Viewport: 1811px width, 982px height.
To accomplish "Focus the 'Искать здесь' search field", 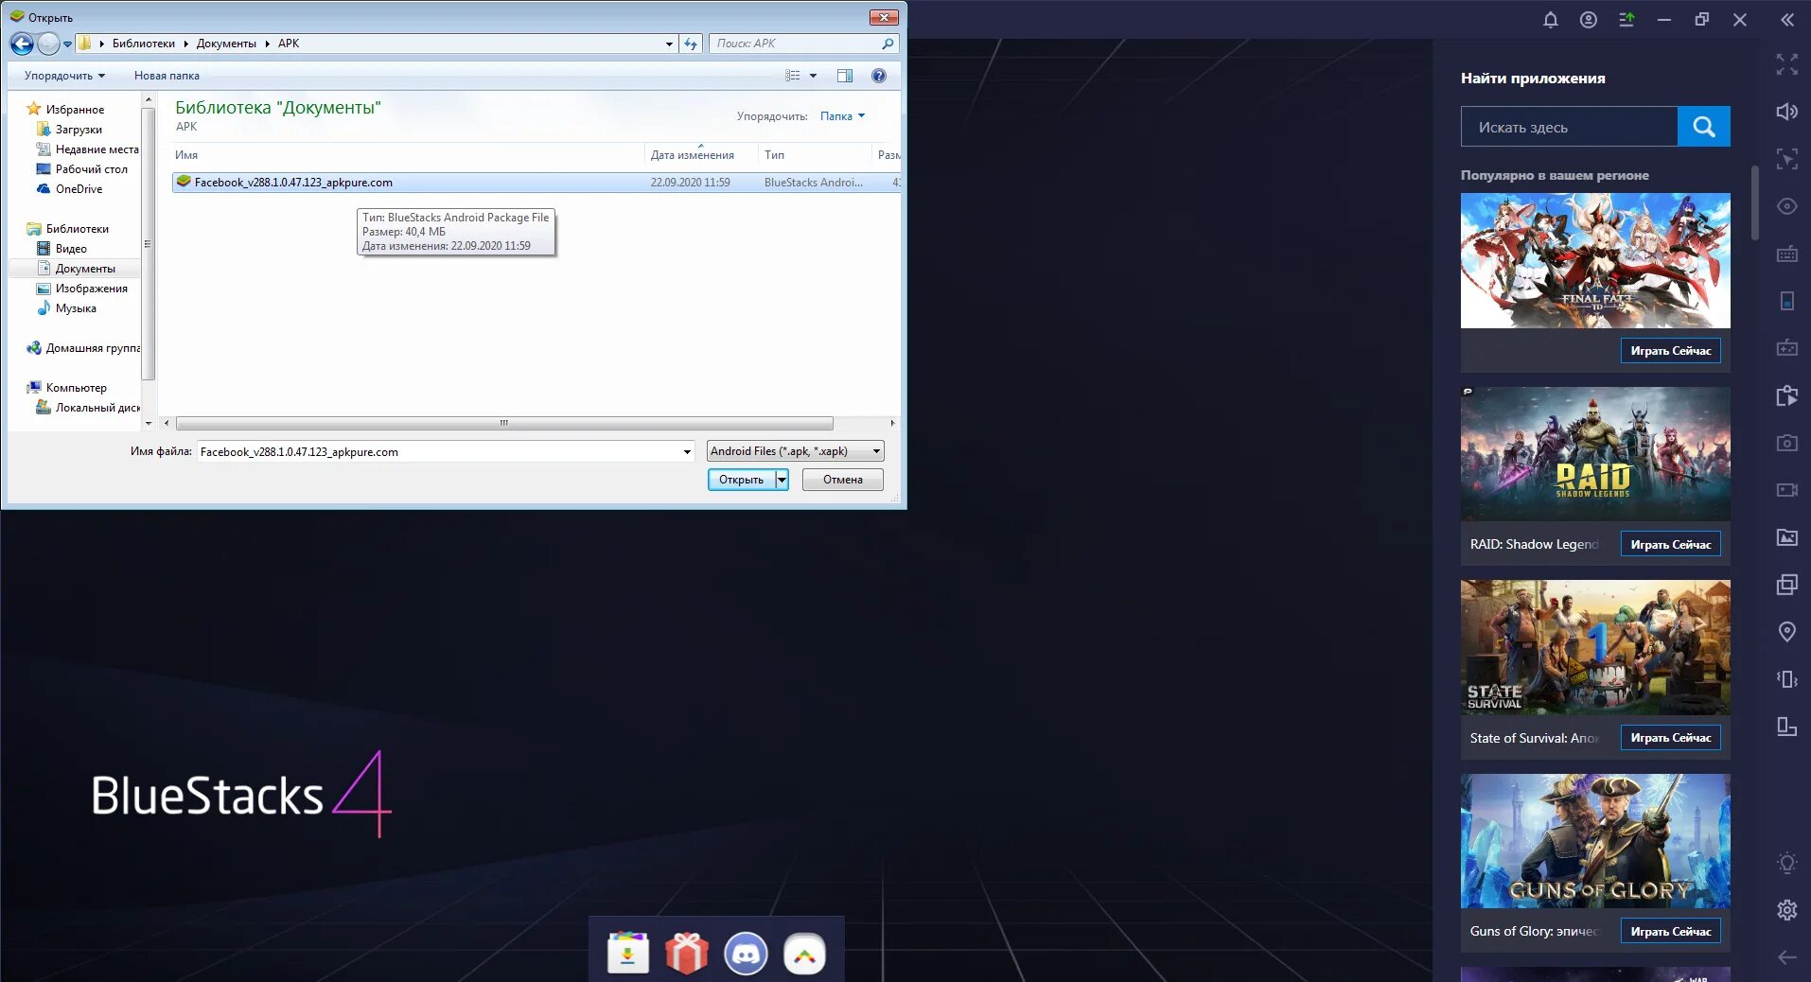I will click(x=1569, y=127).
